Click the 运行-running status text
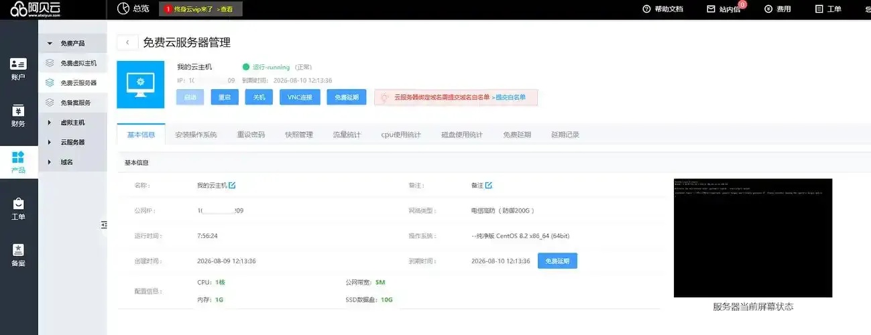 click(271, 67)
